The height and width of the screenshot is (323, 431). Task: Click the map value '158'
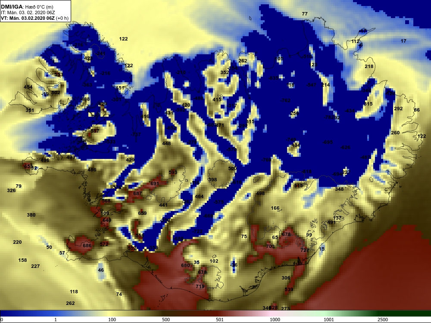(x=22, y=260)
